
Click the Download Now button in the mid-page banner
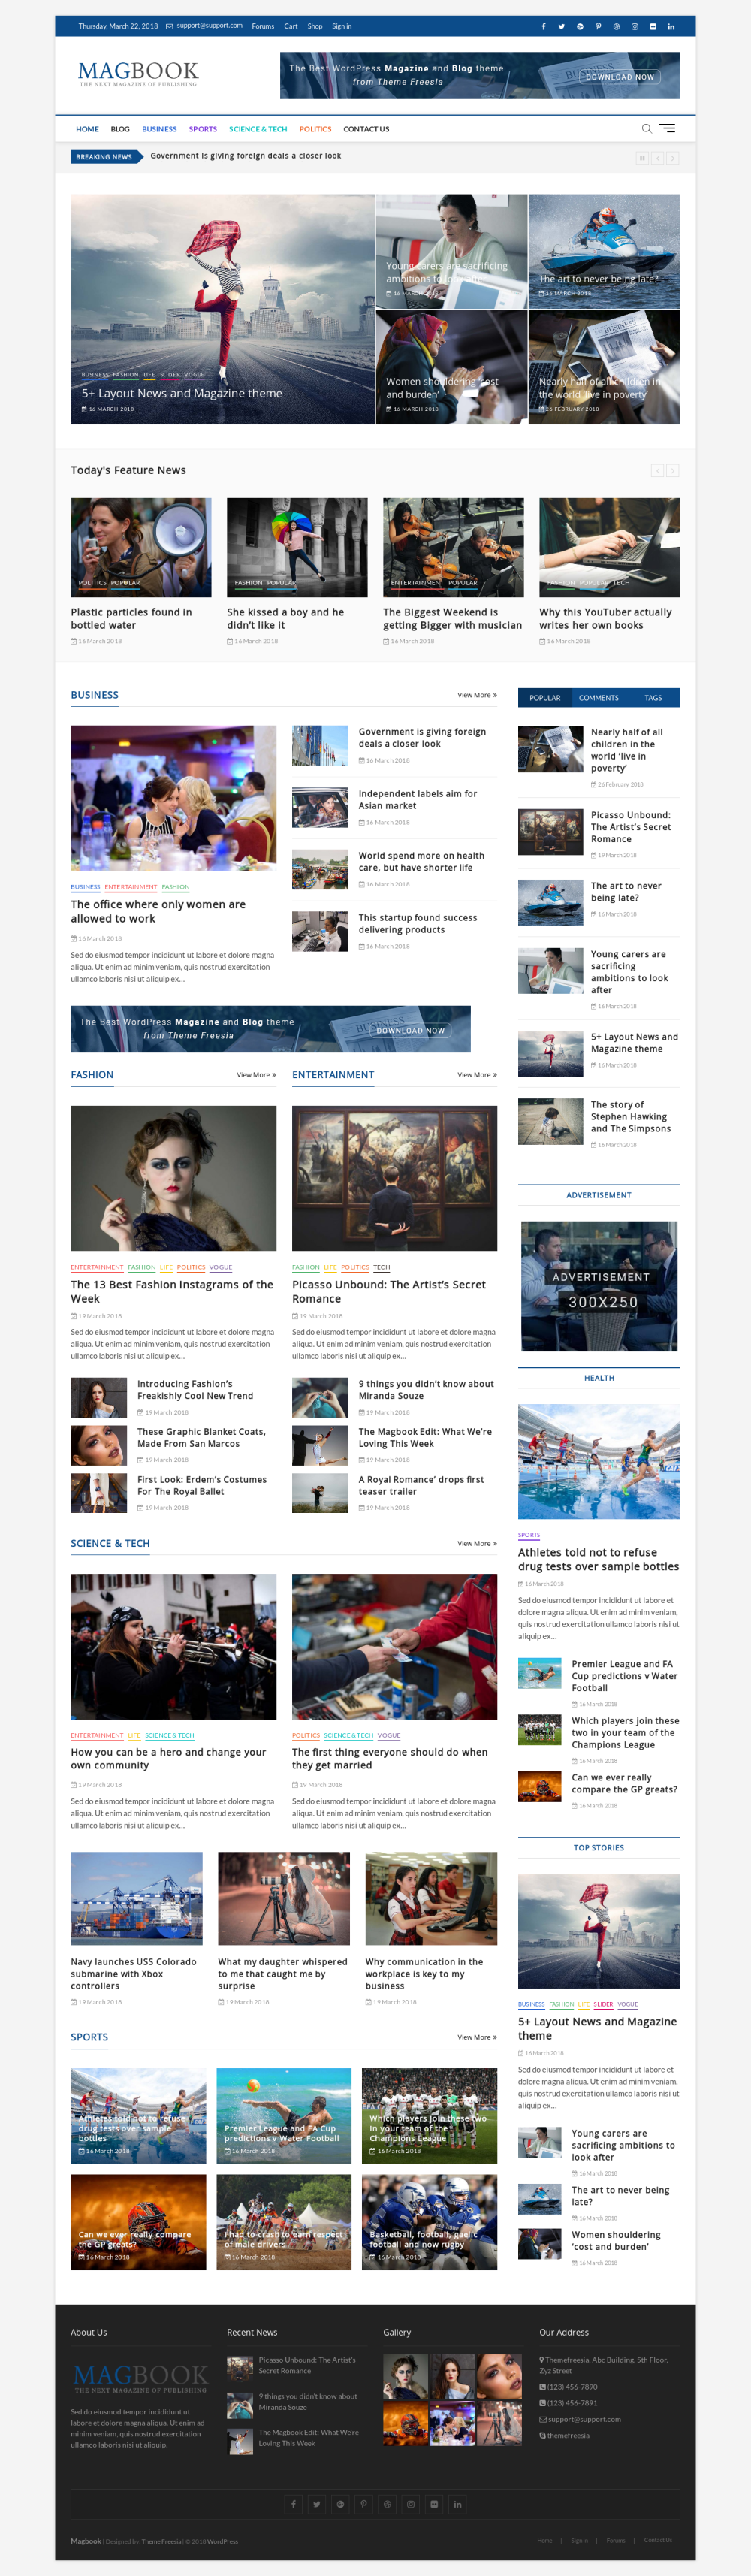click(x=410, y=1030)
